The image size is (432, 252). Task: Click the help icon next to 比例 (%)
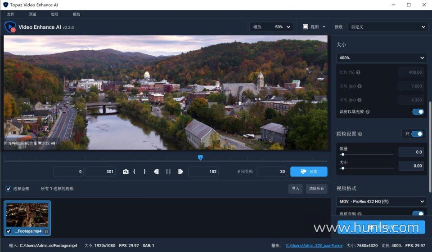coord(358,72)
